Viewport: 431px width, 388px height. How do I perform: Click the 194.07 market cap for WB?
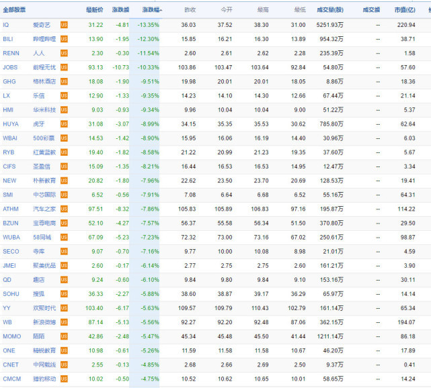406,322
